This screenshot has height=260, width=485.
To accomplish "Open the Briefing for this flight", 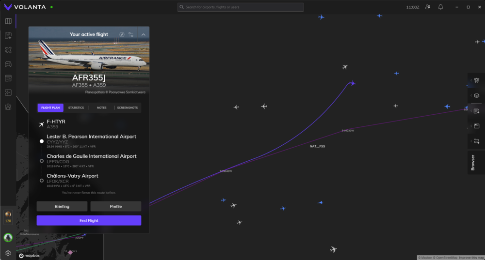I will pyautogui.click(x=62, y=206).
